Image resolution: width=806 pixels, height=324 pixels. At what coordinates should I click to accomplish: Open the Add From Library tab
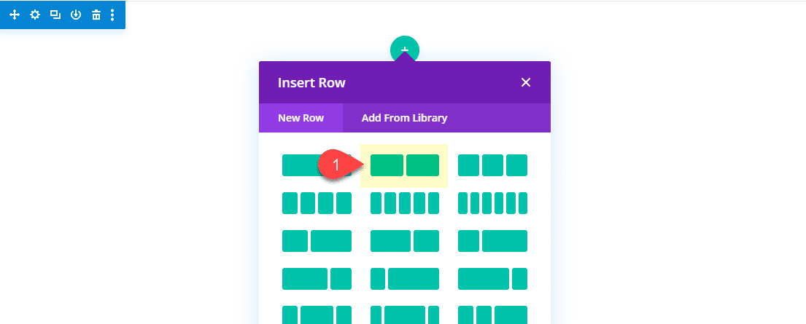tap(405, 118)
